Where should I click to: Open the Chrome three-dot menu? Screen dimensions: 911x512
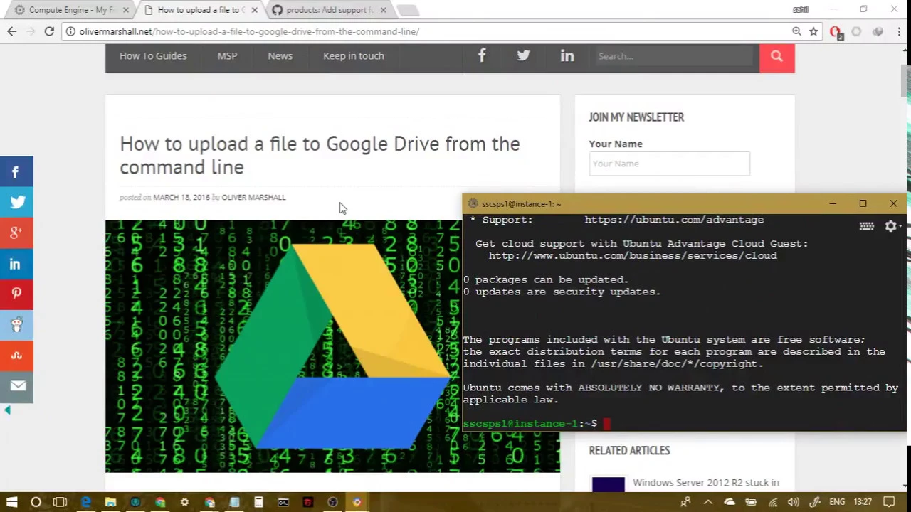point(899,31)
